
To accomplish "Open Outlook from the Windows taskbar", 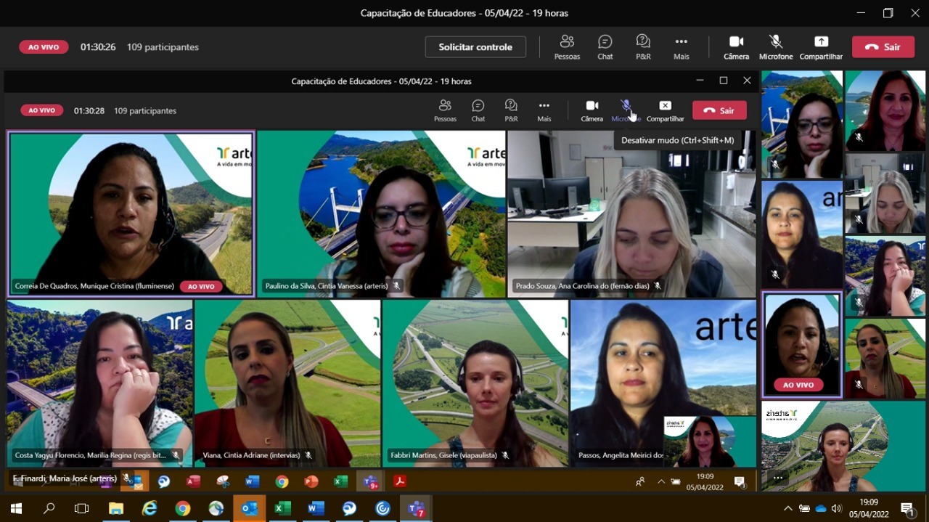I will 249,508.
